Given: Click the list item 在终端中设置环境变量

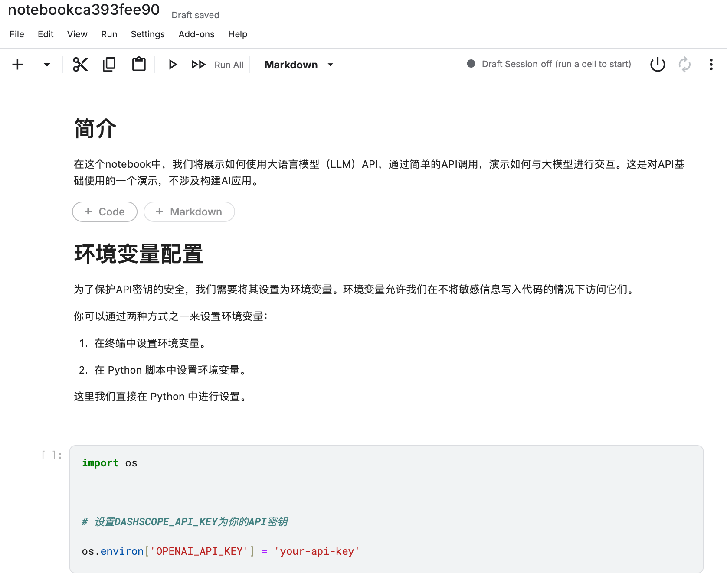Looking at the screenshot, I should (151, 343).
